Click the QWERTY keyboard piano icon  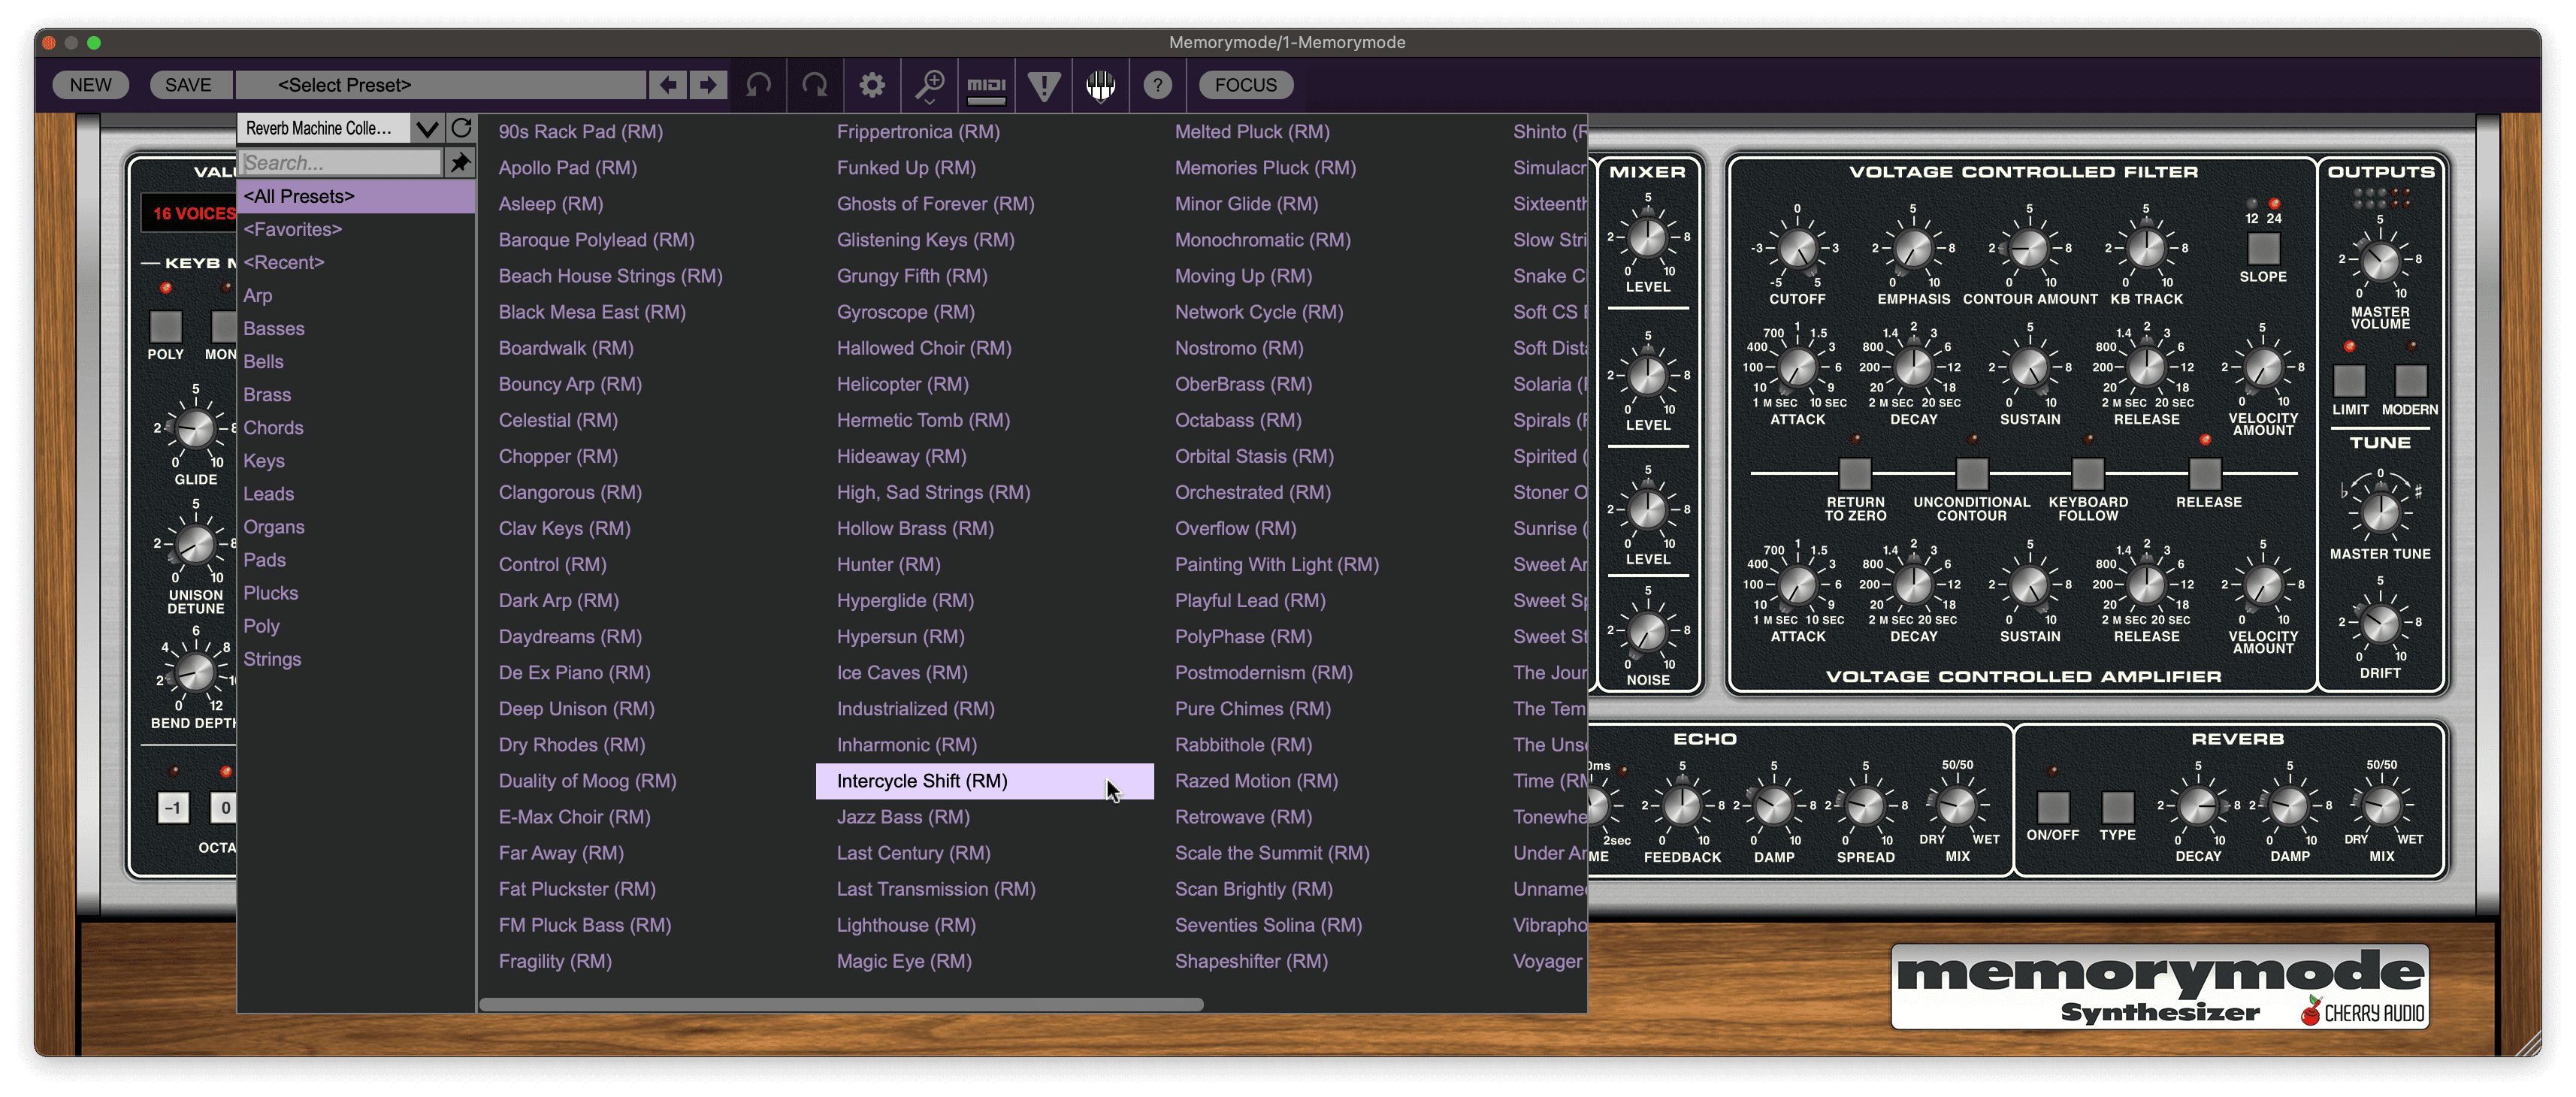point(1100,85)
